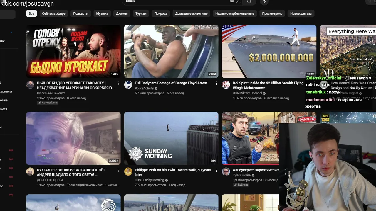Select the Новое для вас chip
This screenshot has width=376, height=211.
point(301,13)
